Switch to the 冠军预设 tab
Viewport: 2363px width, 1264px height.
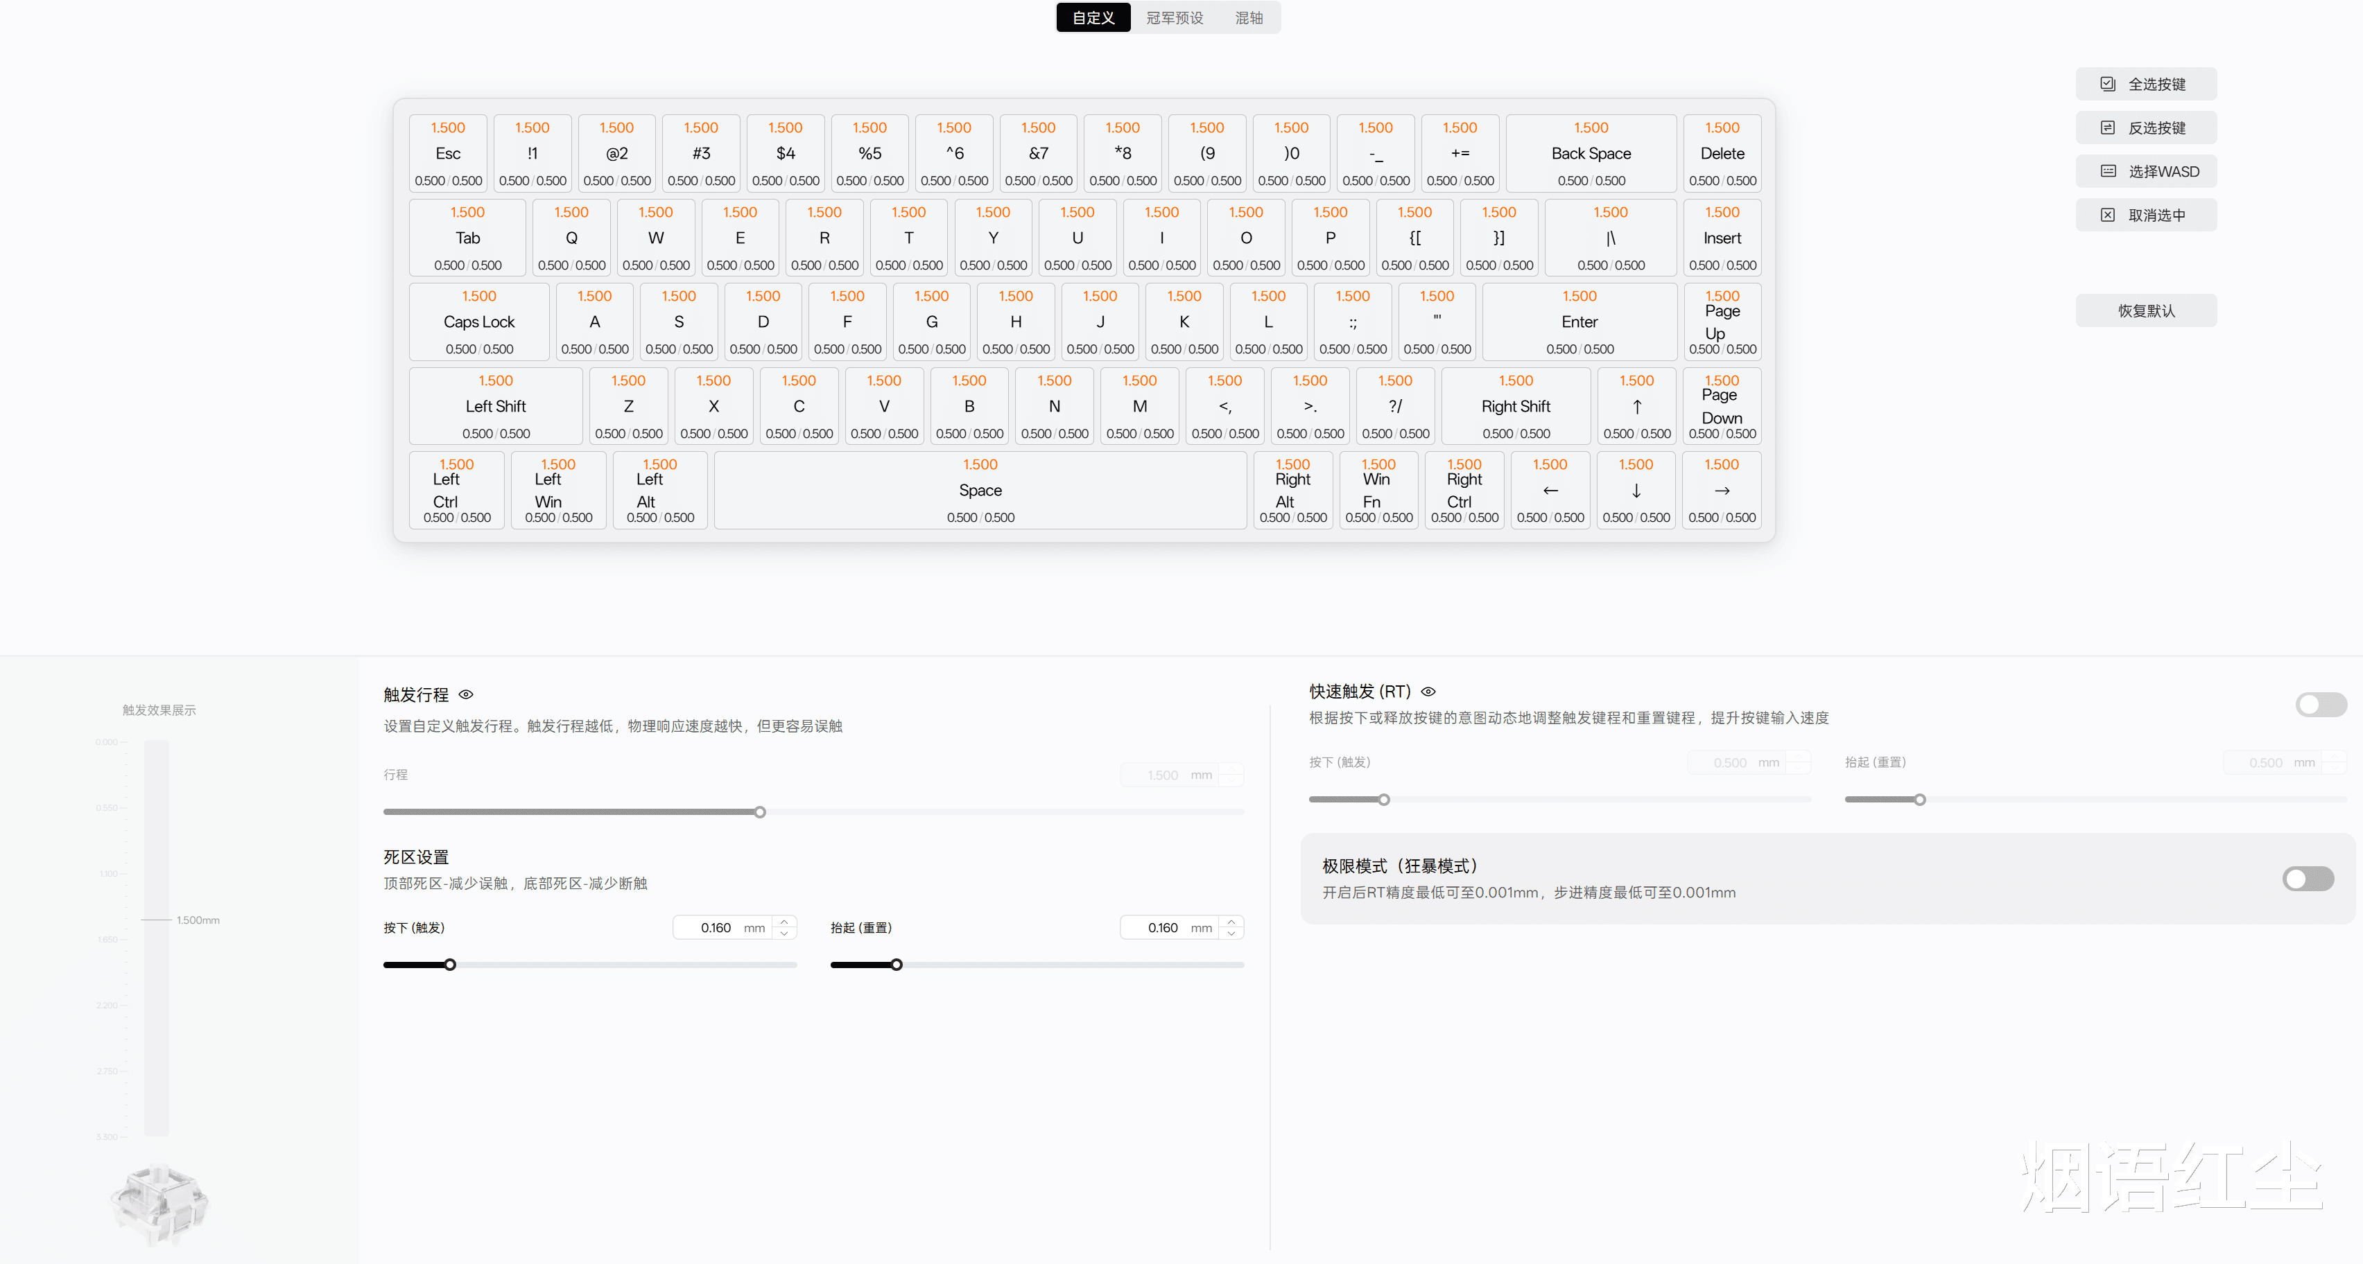(1174, 18)
